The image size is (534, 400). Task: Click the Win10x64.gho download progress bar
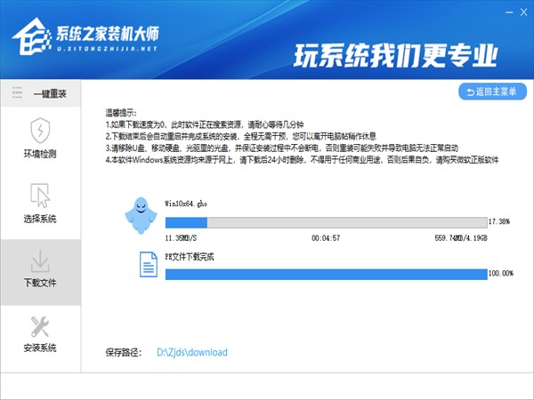tap(326, 220)
